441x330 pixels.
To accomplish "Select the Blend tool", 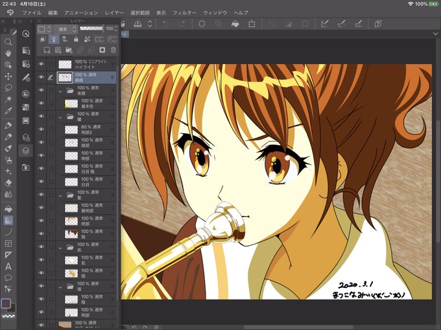I will (x=8, y=194).
